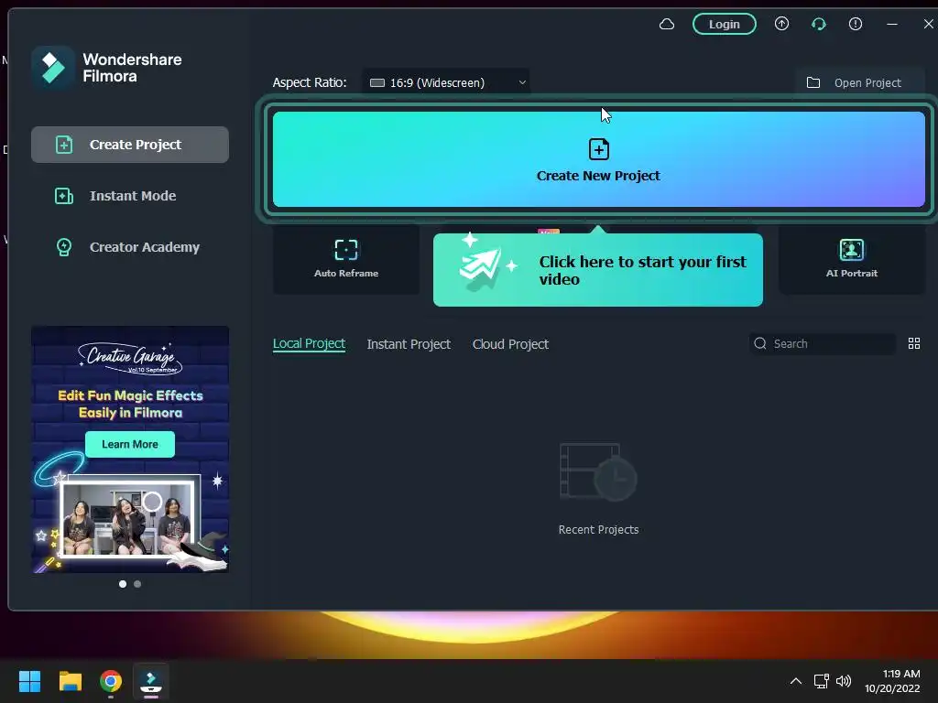The height and width of the screenshot is (703, 938).
Task: Open the Auto Reframe tool
Action: pos(345,259)
